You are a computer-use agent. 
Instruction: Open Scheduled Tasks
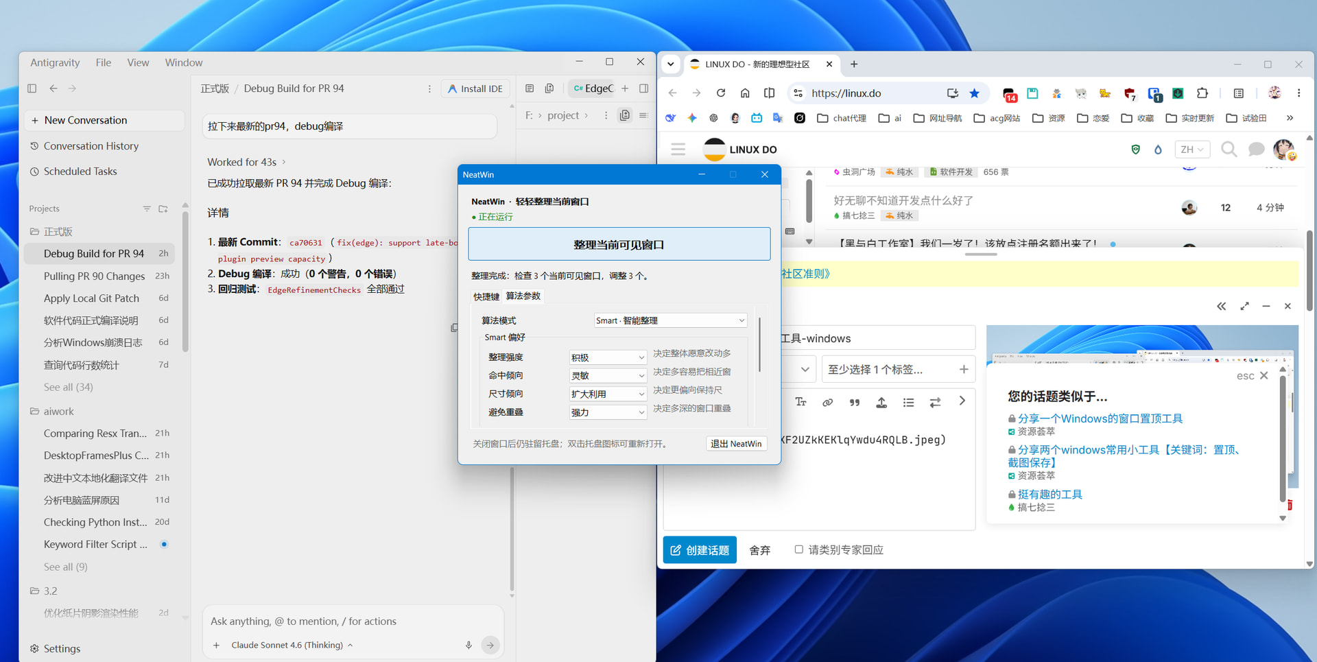[x=80, y=172]
